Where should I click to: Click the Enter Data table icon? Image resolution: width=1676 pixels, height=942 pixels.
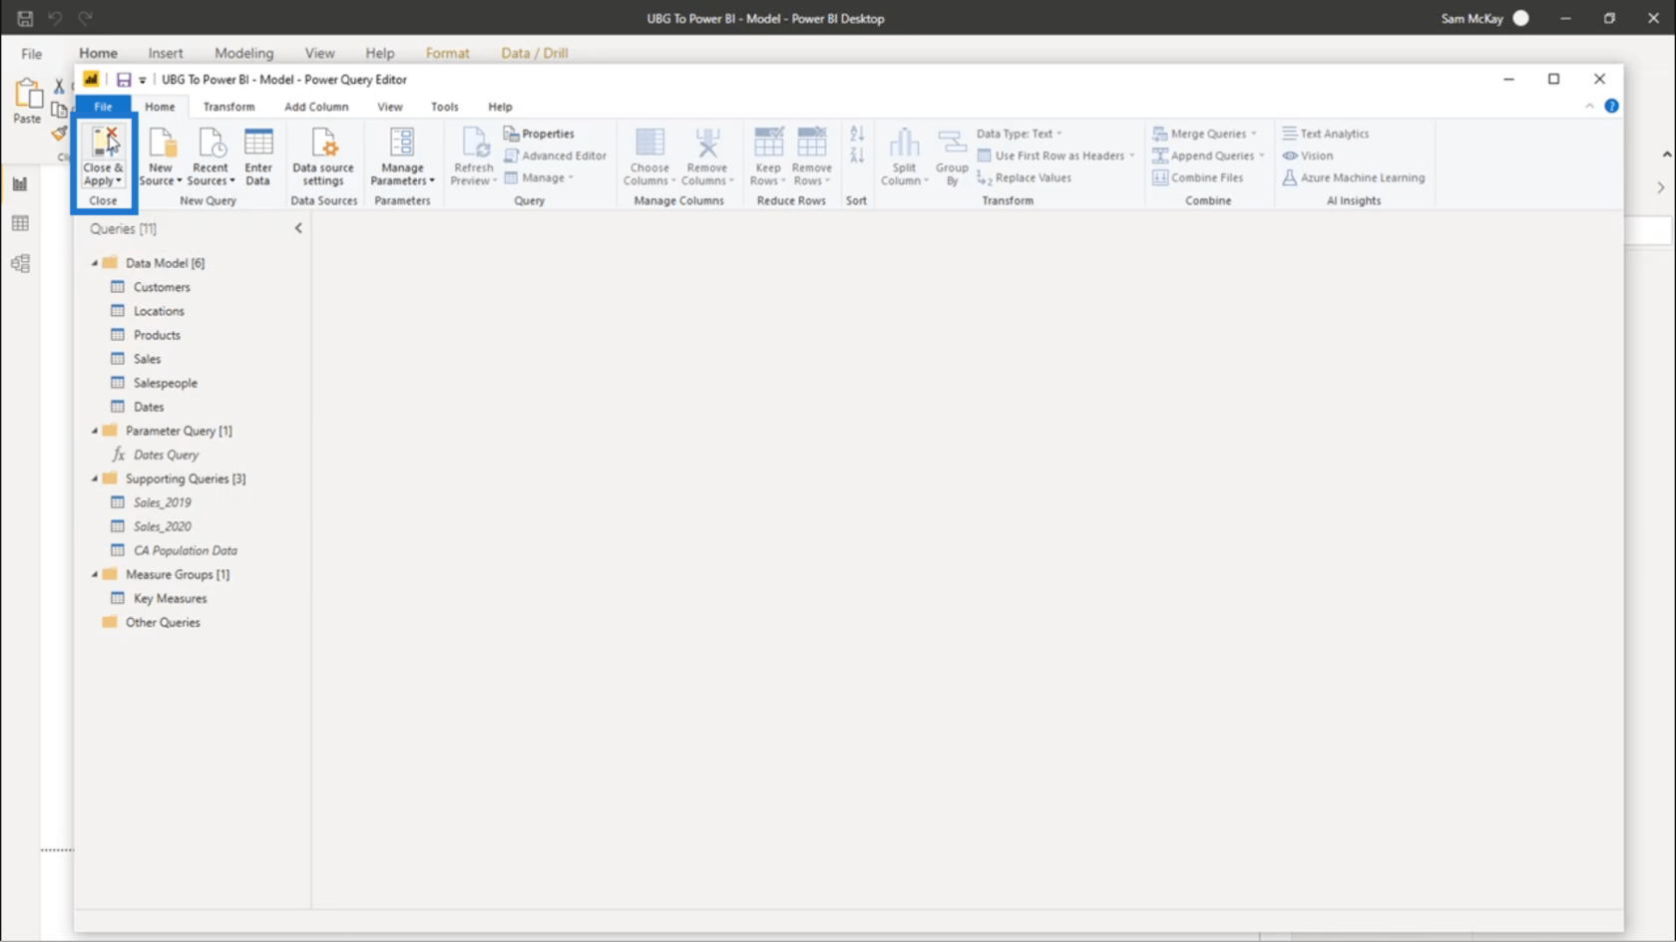(x=258, y=143)
